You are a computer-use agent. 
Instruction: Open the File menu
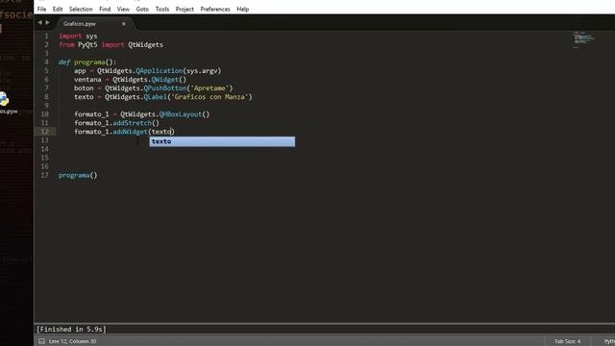[x=41, y=9]
